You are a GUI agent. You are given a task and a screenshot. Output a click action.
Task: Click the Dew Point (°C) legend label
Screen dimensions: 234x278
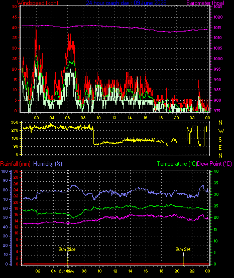tap(214, 164)
